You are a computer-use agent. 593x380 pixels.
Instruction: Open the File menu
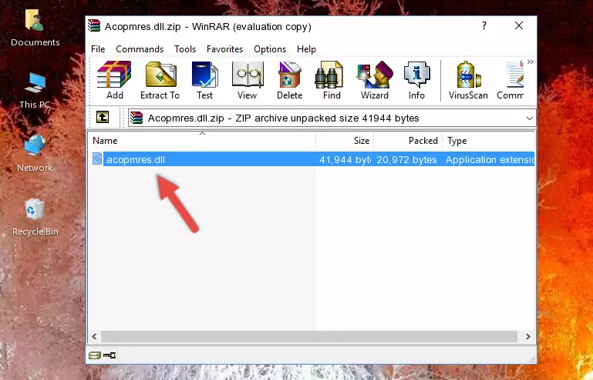tap(98, 49)
